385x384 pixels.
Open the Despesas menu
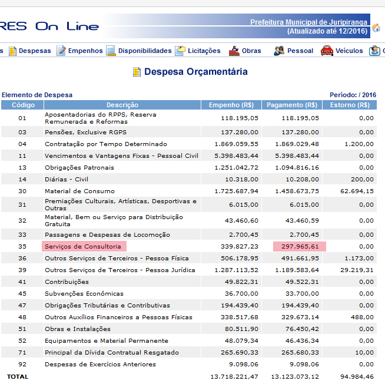[x=35, y=51]
